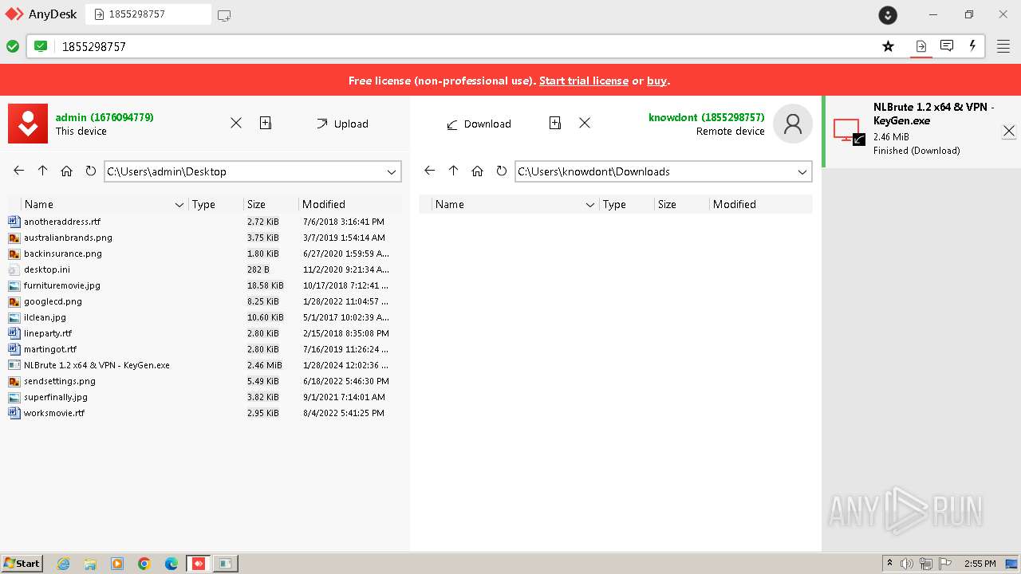Screen dimensions: 1021x574
Task: Open the file transfer icon in toolbar
Action: pyautogui.click(x=920, y=46)
